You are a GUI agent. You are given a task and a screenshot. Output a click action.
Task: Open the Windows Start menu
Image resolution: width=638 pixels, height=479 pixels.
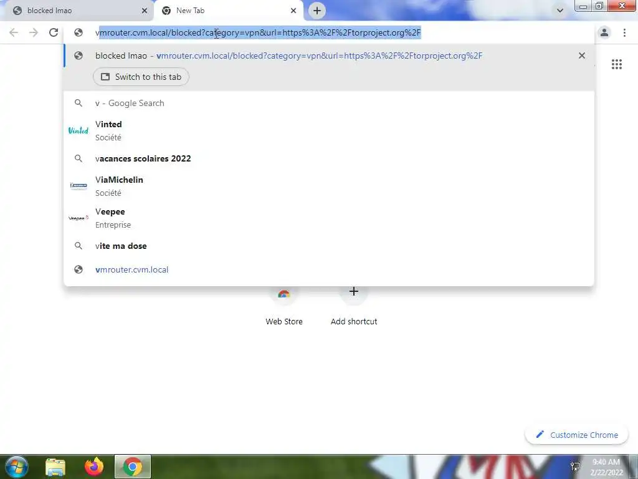pos(17,467)
